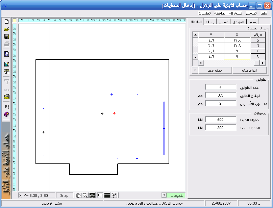This screenshot has width=273, height=208.
Task: Click the zoom extents arrows icon
Action: (x=92, y=196)
